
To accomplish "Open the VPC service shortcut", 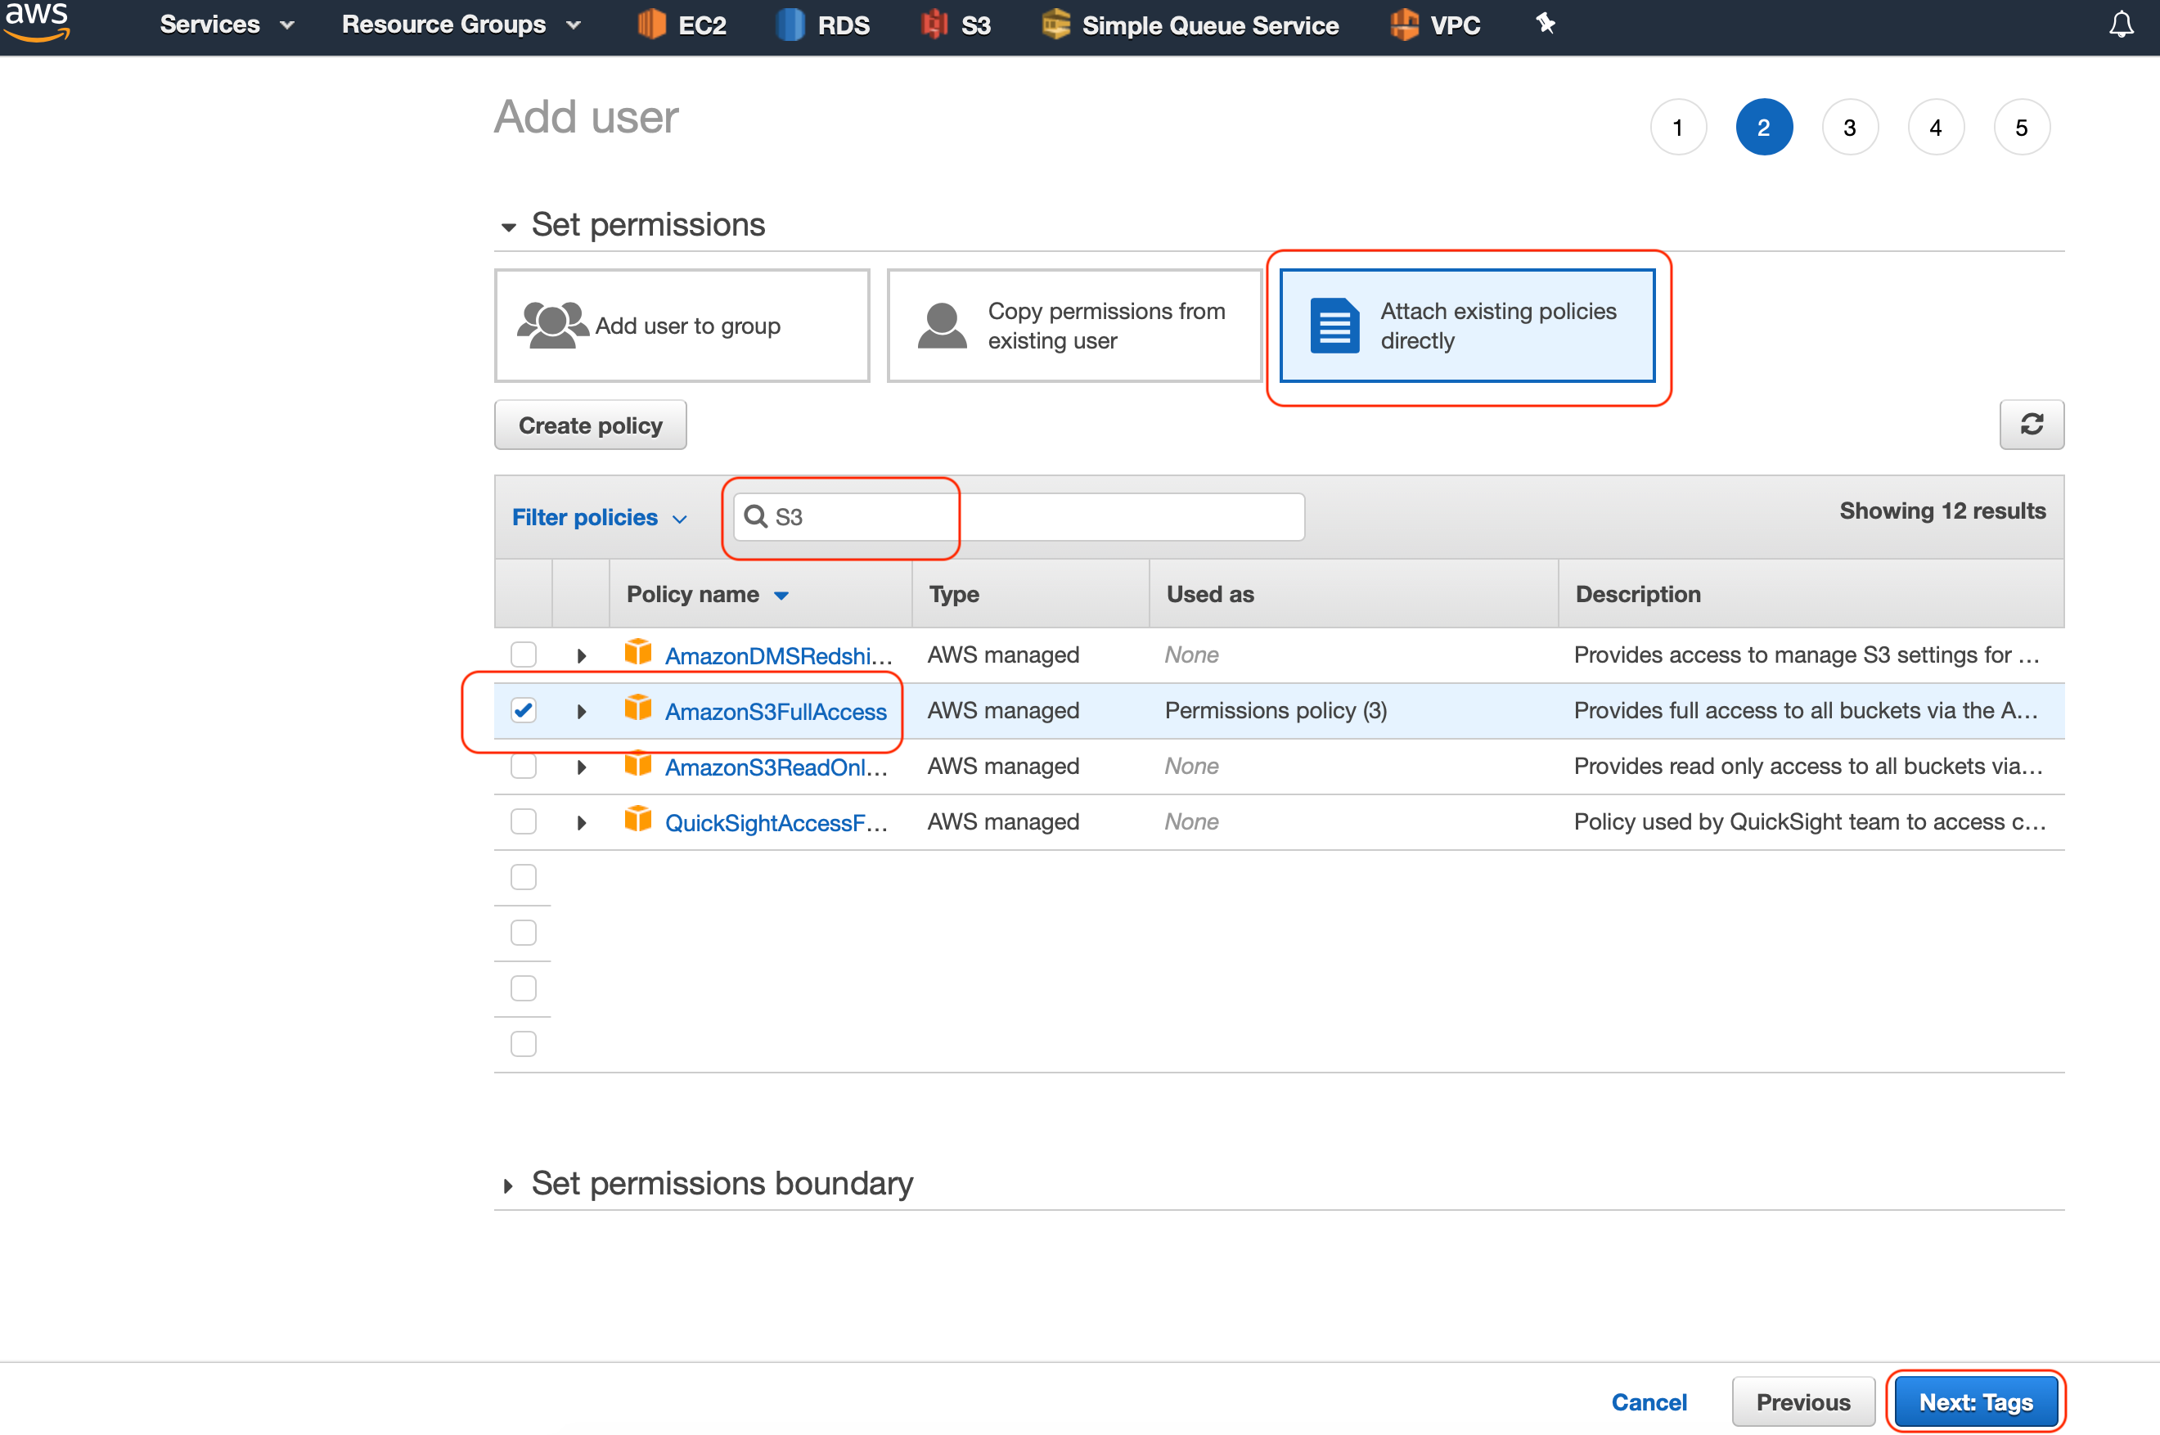I will point(1435,25).
